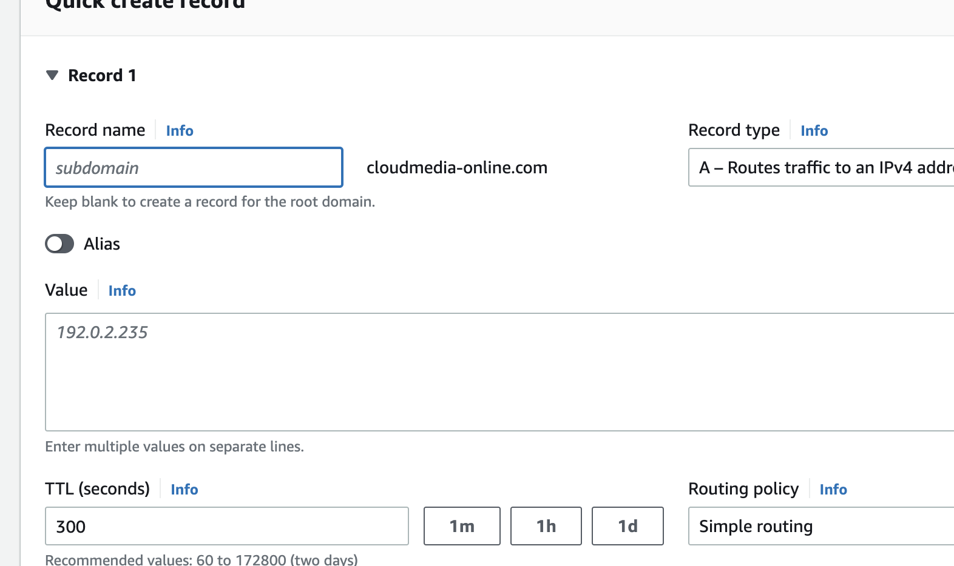
Task: Open Info link beside TTL (seconds)
Action: point(184,490)
